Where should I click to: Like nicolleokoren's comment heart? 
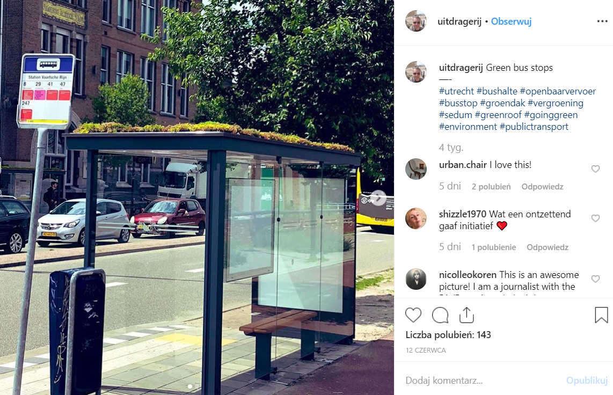tap(595, 279)
